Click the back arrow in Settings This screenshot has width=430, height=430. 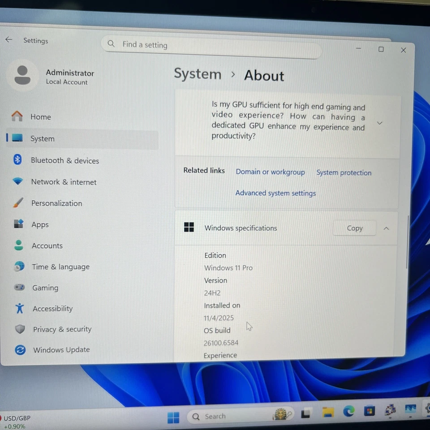9,40
